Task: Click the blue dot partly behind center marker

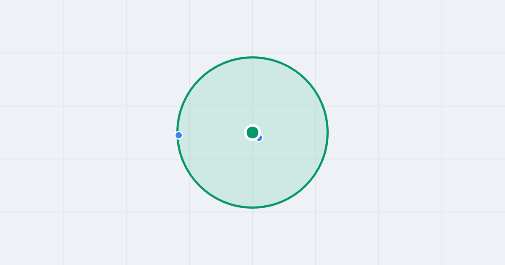Action: [260, 138]
